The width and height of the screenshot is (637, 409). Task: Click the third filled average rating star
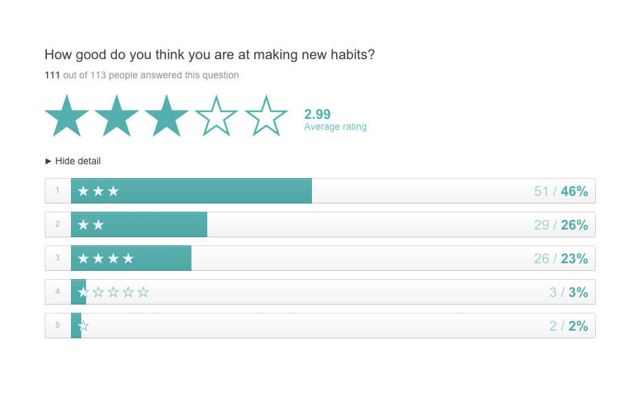click(x=166, y=116)
